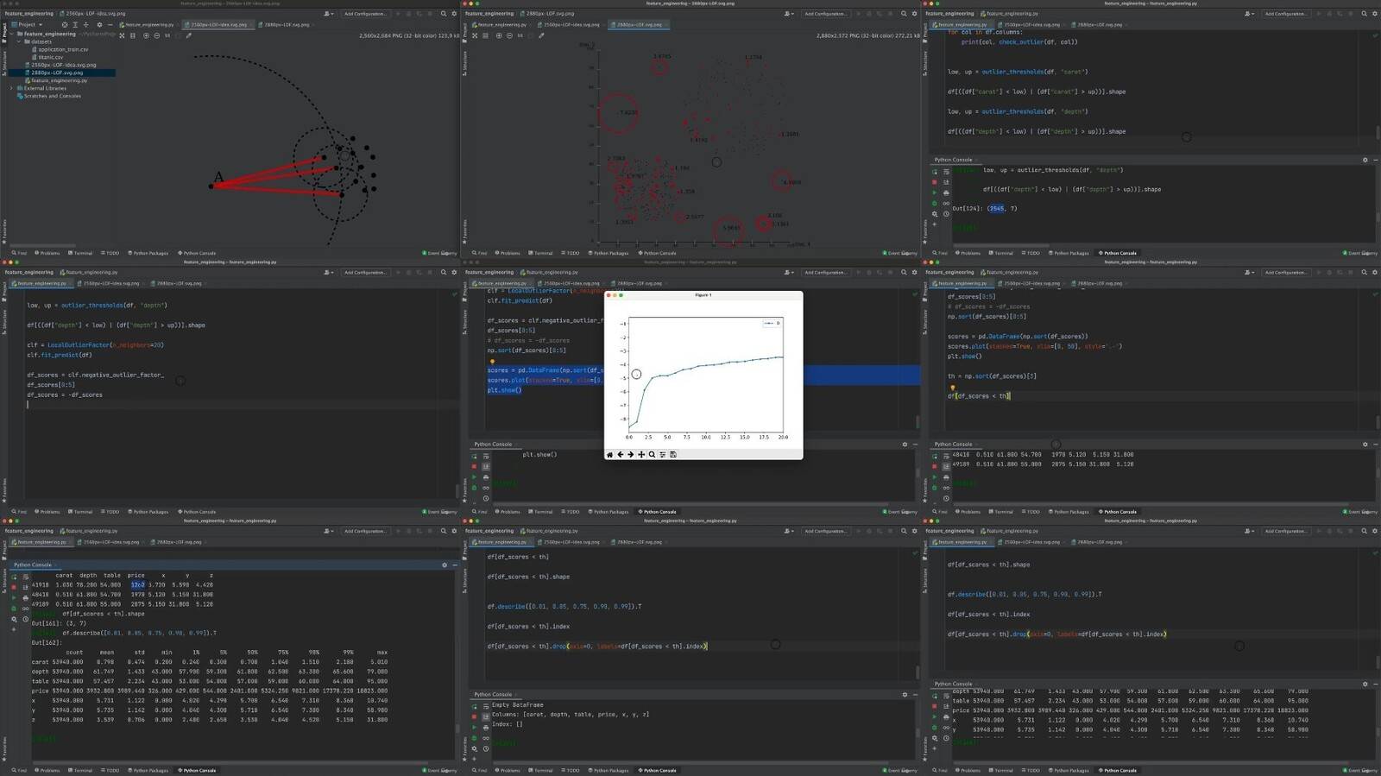Open gear settings of the Out[124] console panel

(1365, 160)
